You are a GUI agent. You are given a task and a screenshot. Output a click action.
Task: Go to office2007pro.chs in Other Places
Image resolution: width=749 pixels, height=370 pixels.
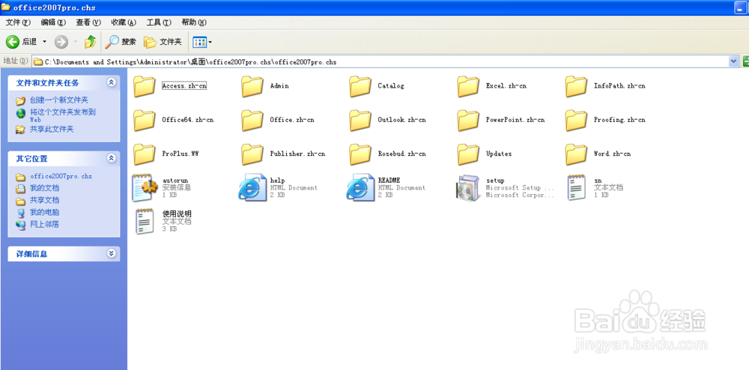[x=54, y=176]
